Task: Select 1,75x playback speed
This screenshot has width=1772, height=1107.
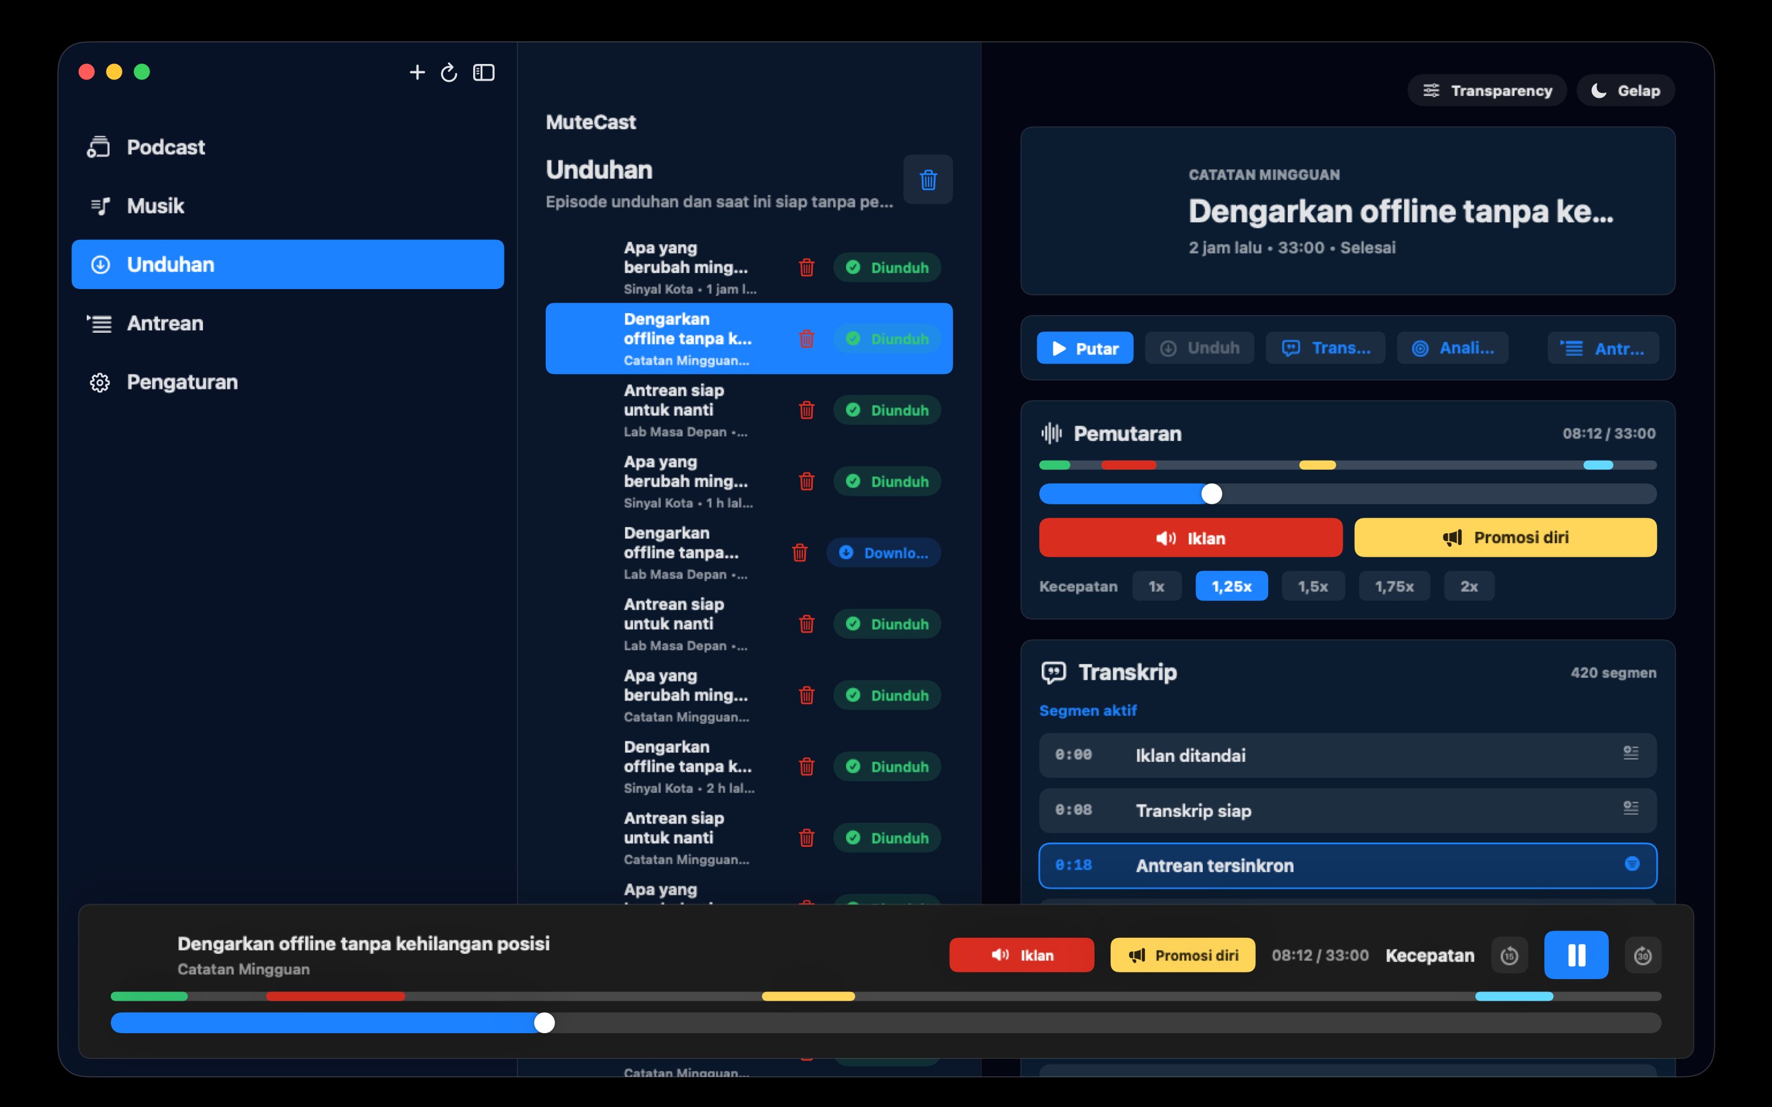Action: point(1394,587)
